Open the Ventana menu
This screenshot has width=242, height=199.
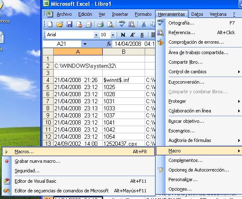(x=218, y=14)
